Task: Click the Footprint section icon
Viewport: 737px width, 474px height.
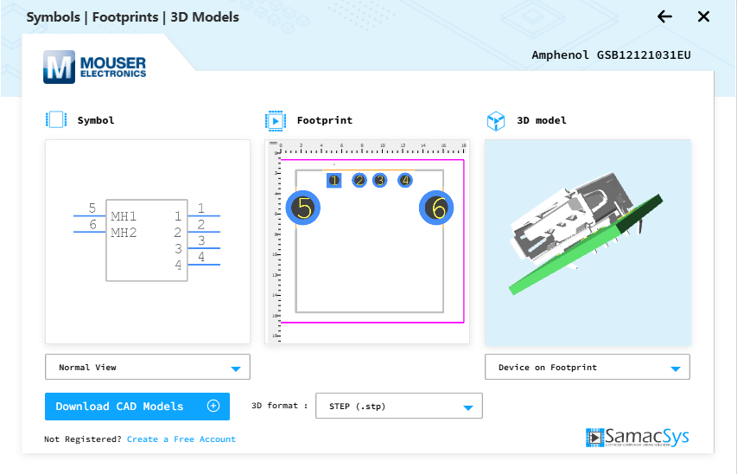Action: [276, 121]
